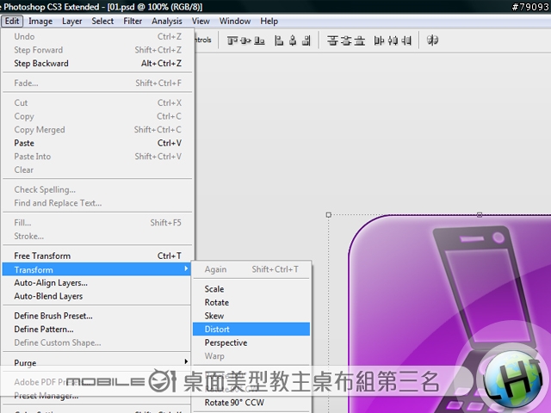This screenshot has height=413, width=551.
Task: Choose Copy Ctrl+C entry
Action: coord(97,116)
